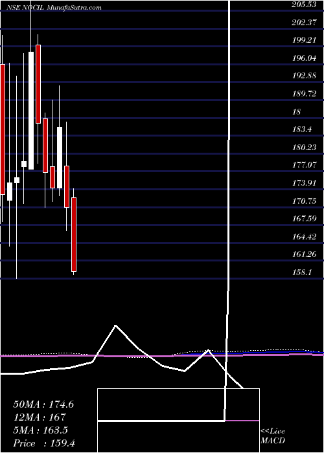The width and height of the screenshot is (324, 453).
Task: Click the MACD line peak in lower panel
Action: pyautogui.click(x=116, y=326)
